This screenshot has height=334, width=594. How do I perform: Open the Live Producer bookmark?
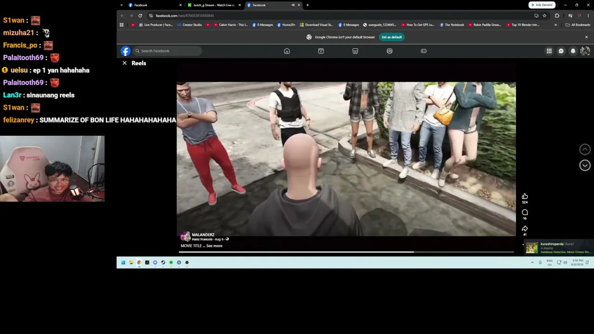[x=155, y=25]
